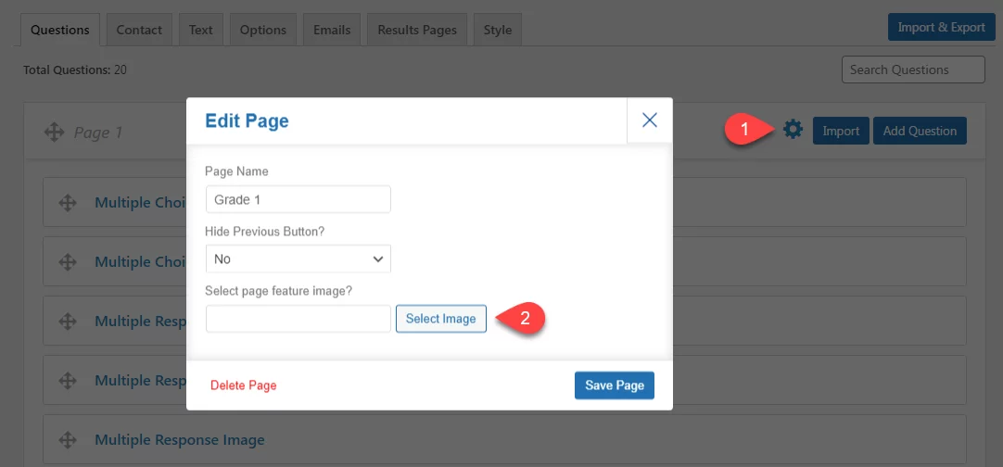
Task: Click the Add Question button
Action: click(920, 131)
